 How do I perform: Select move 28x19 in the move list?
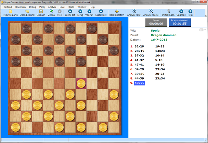(x=139, y=51)
